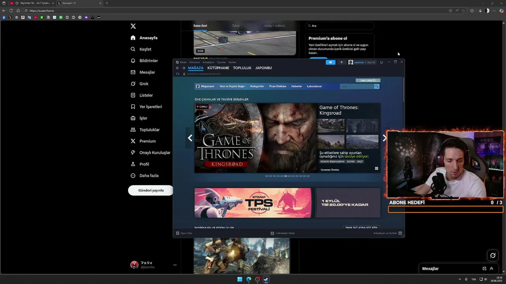Open Oyunlar menu in Steam
The height and width of the screenshot is (284, 506).
pyautogui.click(x=221, y=62)
